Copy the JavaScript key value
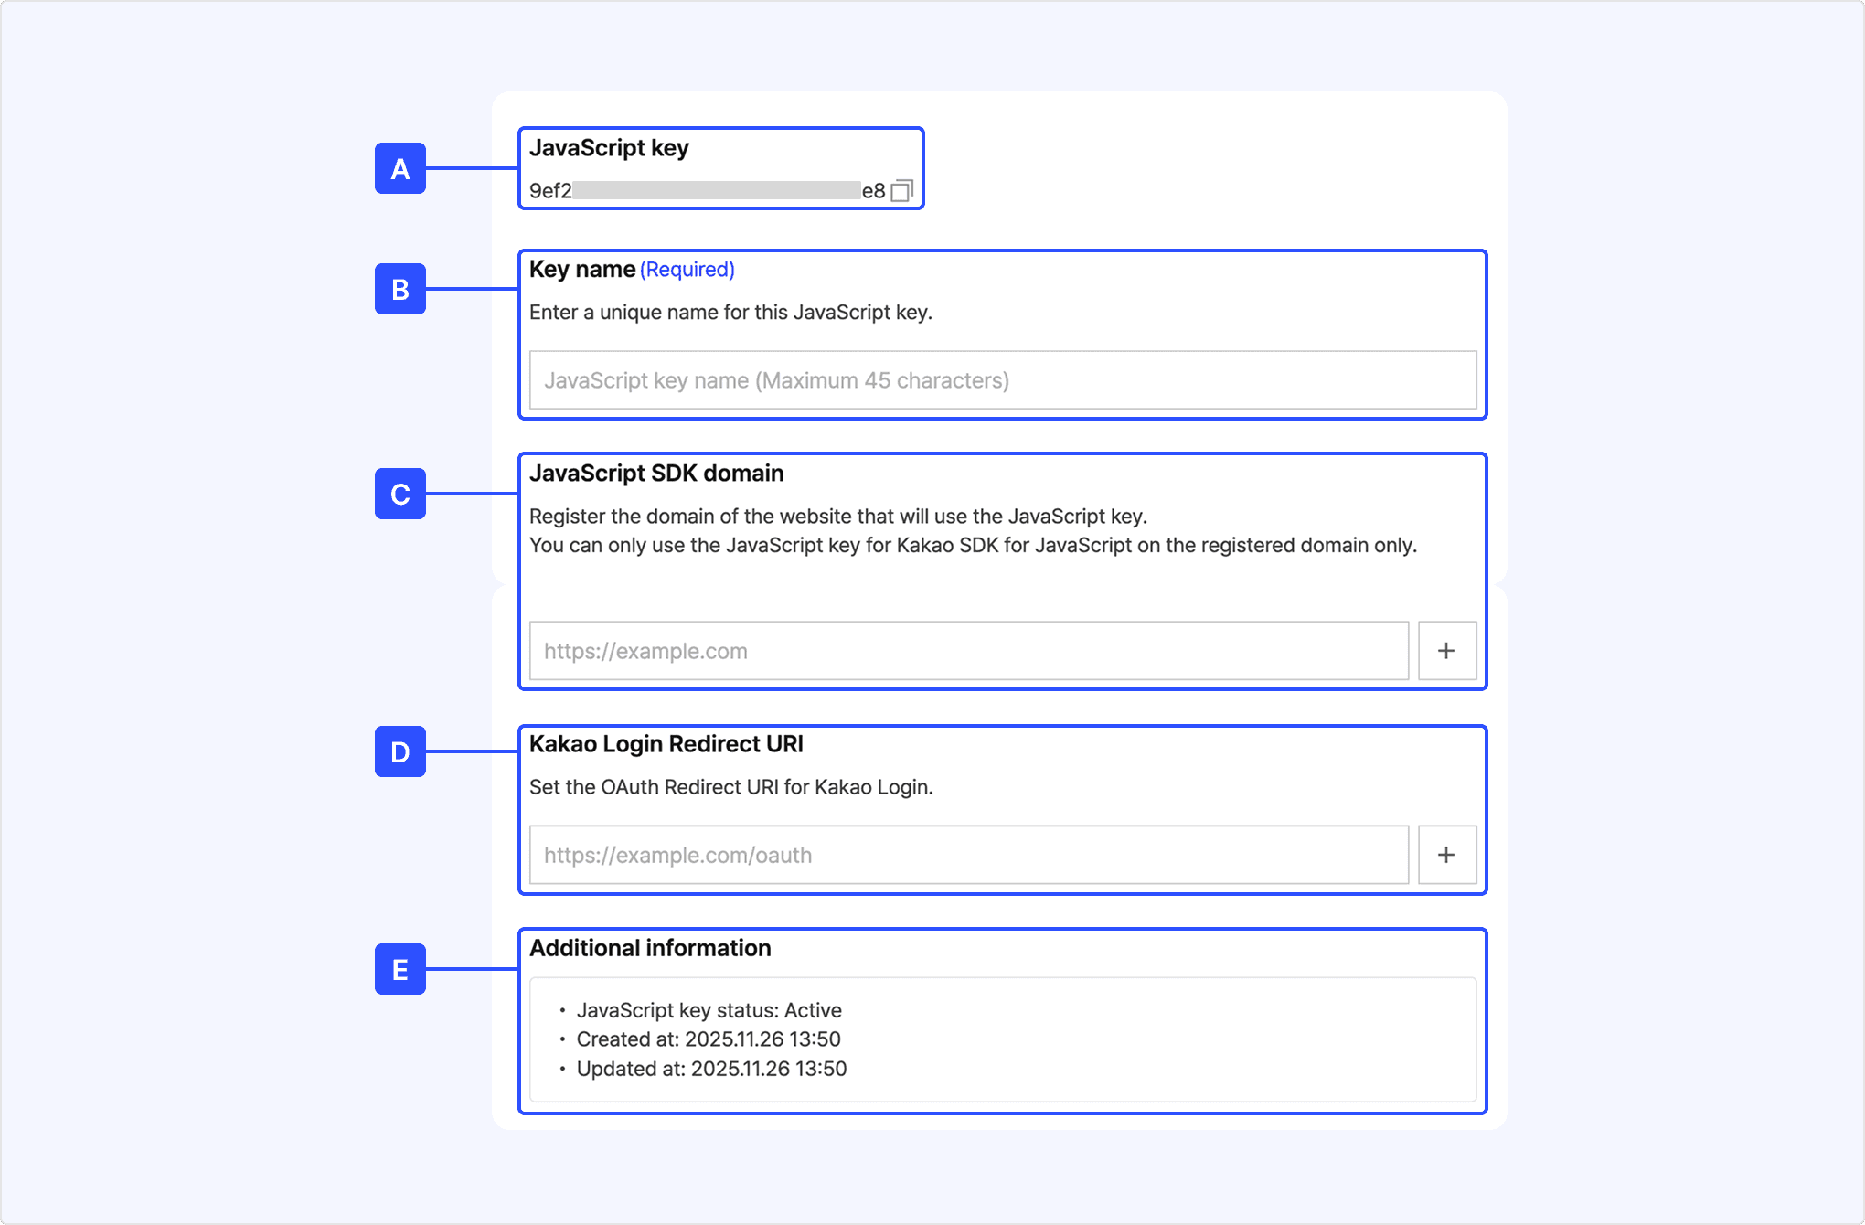This screenshot has height=1225, width=1865. pyautogui.click(x=901, y=191)
